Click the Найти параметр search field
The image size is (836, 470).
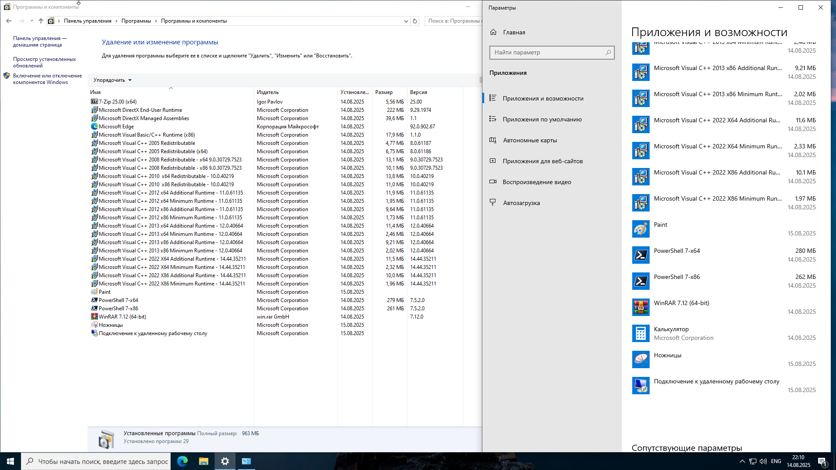click(552, 52)
